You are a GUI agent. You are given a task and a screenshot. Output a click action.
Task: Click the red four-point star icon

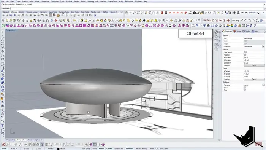228,21
